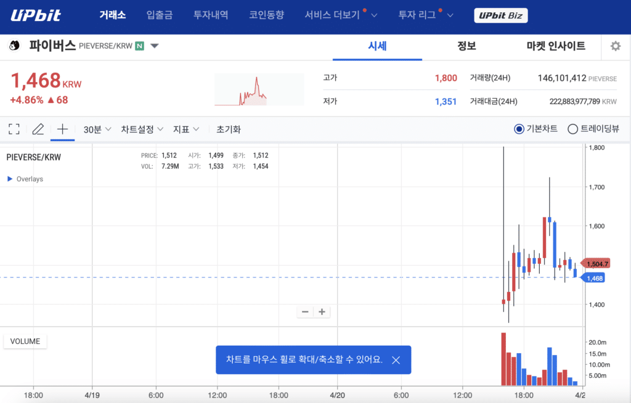
Task: Click the mini price sparkline chart
Action: pyautogui.click(x=259, y=89)
